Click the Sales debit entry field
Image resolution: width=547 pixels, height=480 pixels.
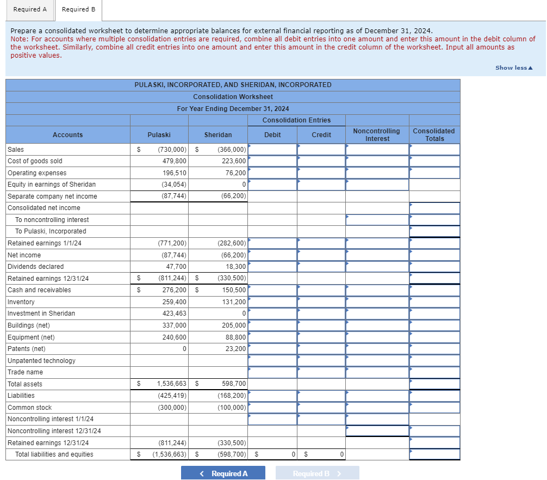coord(272,150)
